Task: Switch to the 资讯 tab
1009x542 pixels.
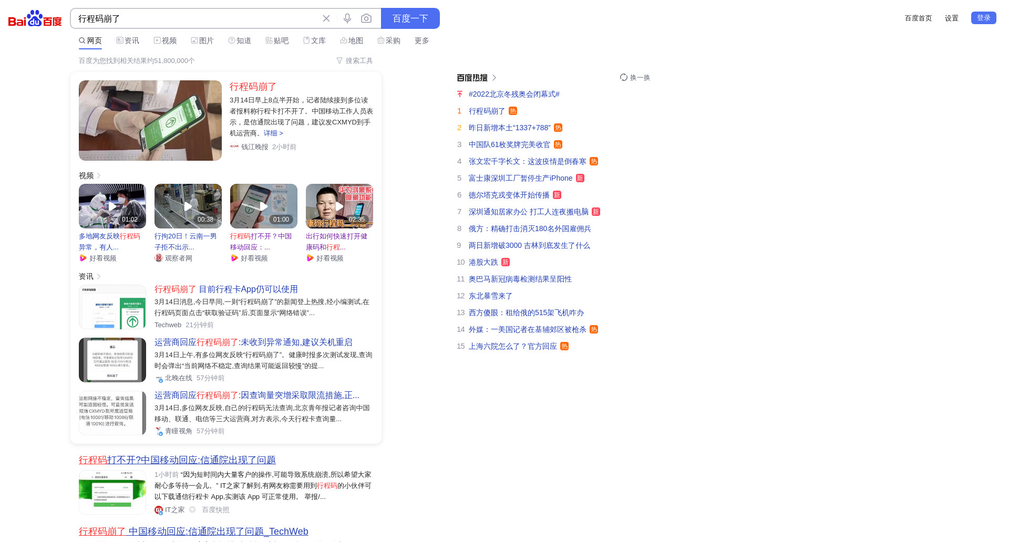Action: pos(128,40)
